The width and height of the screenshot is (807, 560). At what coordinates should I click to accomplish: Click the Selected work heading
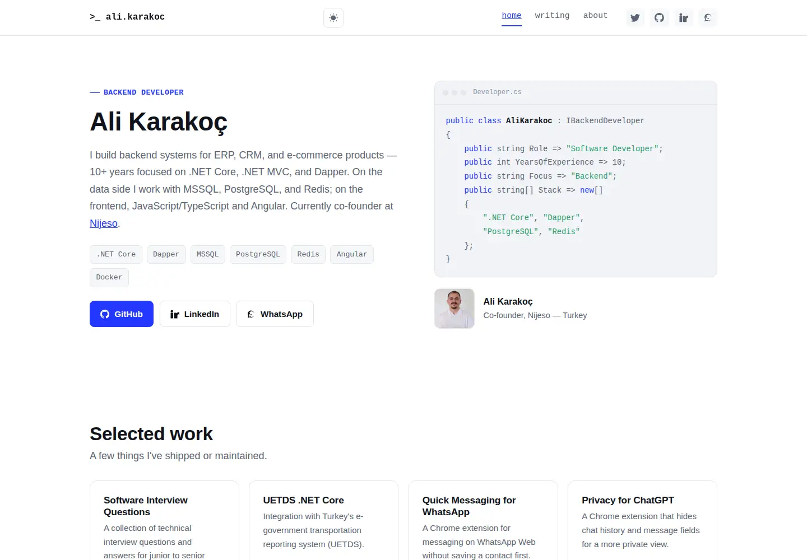tap(151, 434)
